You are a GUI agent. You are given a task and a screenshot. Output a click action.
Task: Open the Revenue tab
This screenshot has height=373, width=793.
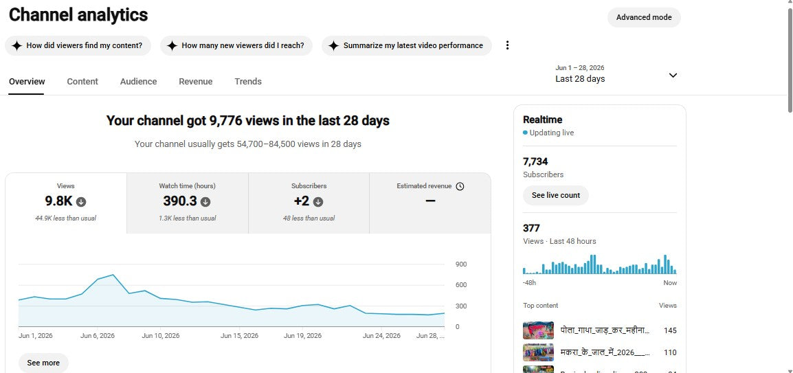click(196, 81)
